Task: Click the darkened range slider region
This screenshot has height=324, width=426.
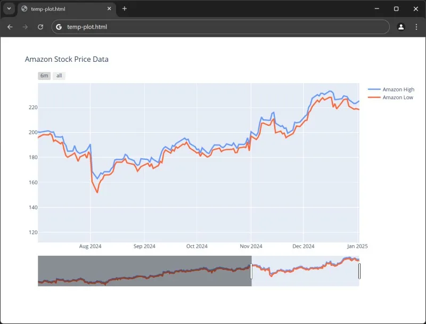Action: coord(144,271)
